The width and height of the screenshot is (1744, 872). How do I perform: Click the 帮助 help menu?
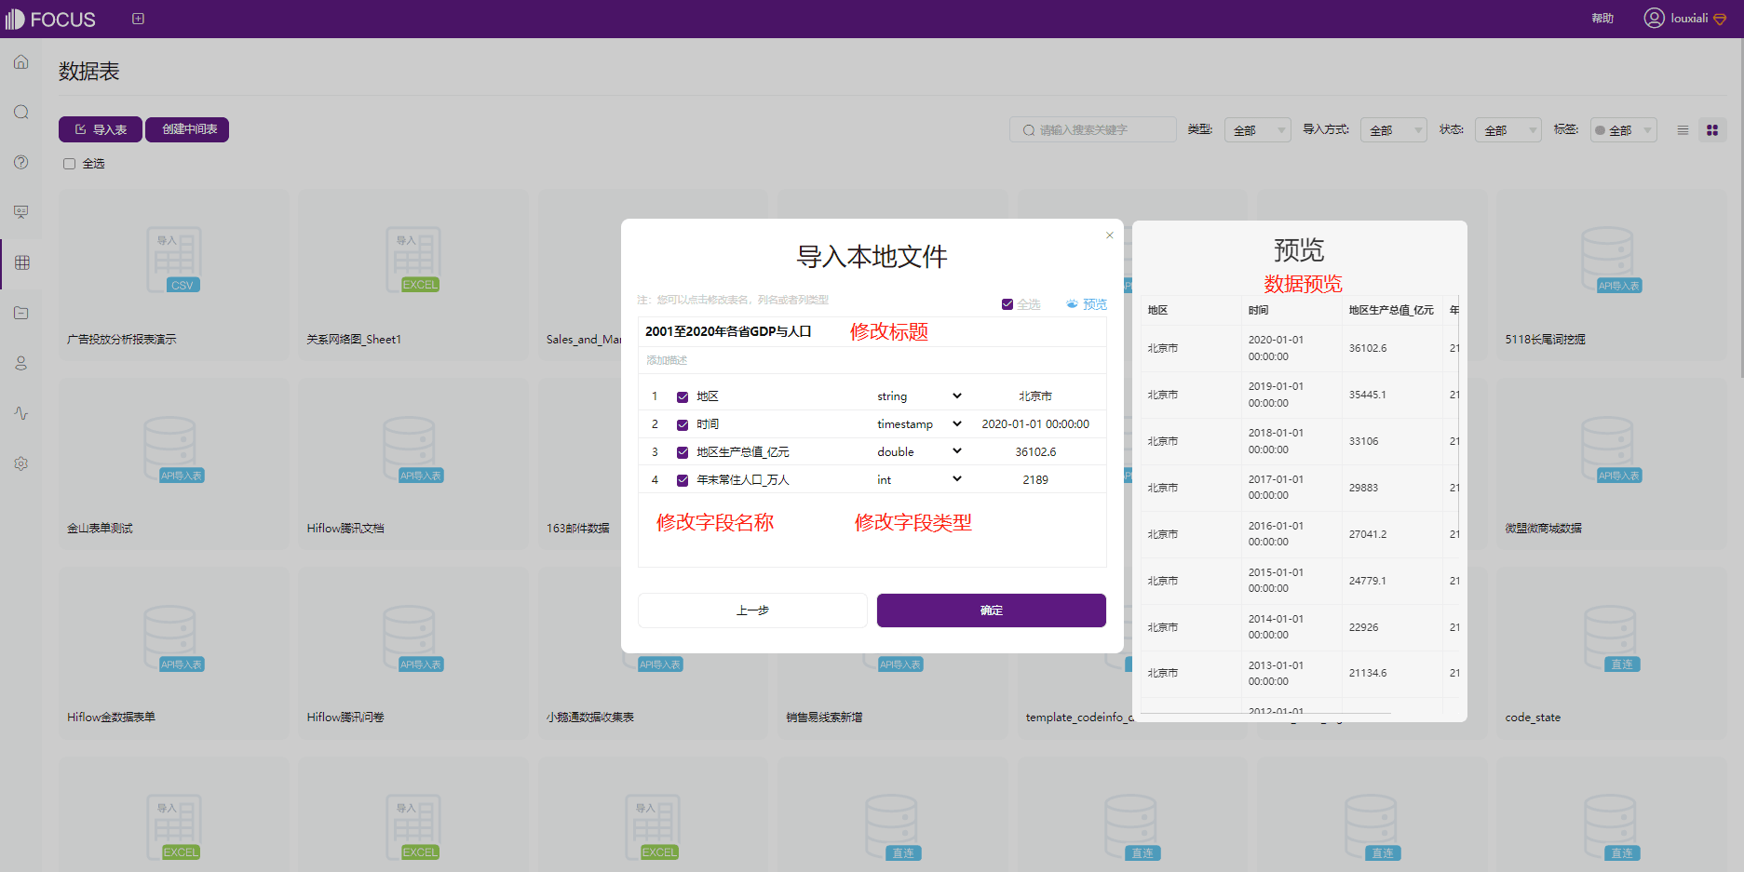[x=1602, y=19]
